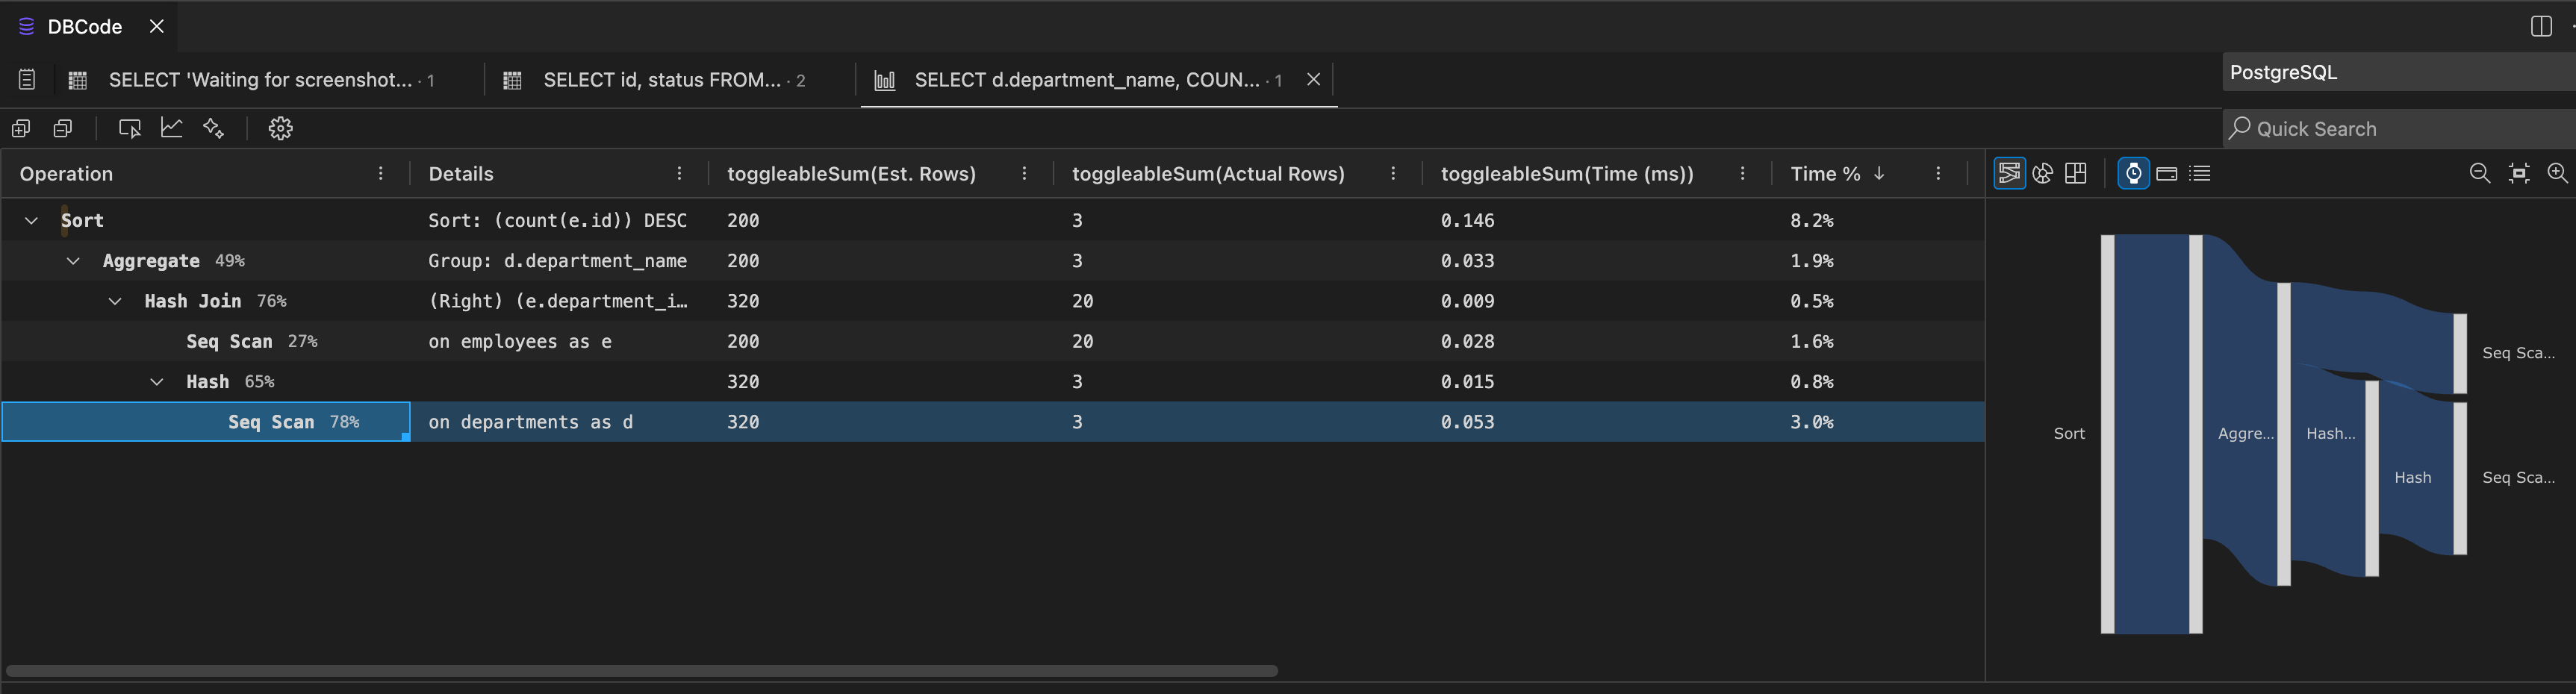Close the DBCode panel tab

coord(157,27)
